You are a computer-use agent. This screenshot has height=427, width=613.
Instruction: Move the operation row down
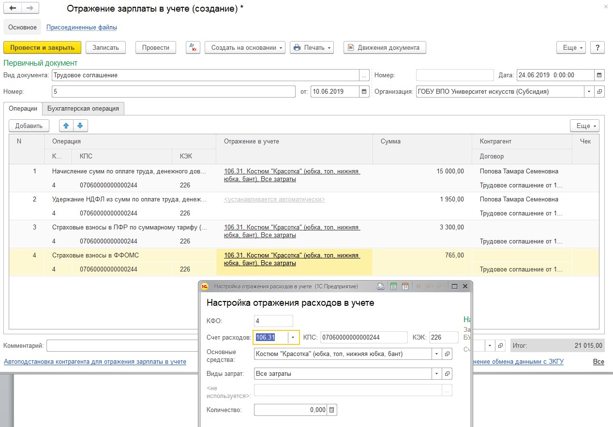coord(80,126)
